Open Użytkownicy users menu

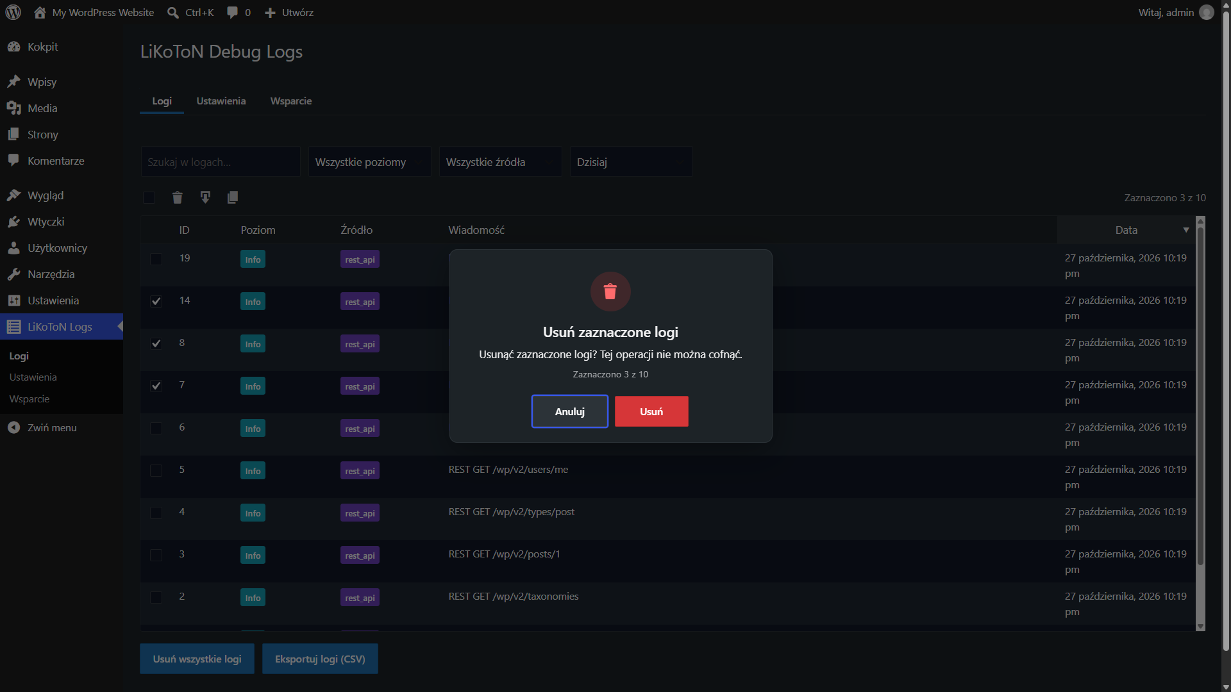[x=62, y=248]
